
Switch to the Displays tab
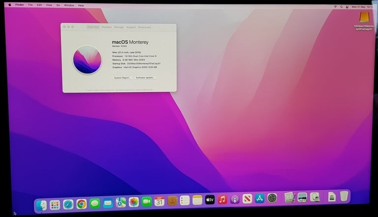coord(106,27)
